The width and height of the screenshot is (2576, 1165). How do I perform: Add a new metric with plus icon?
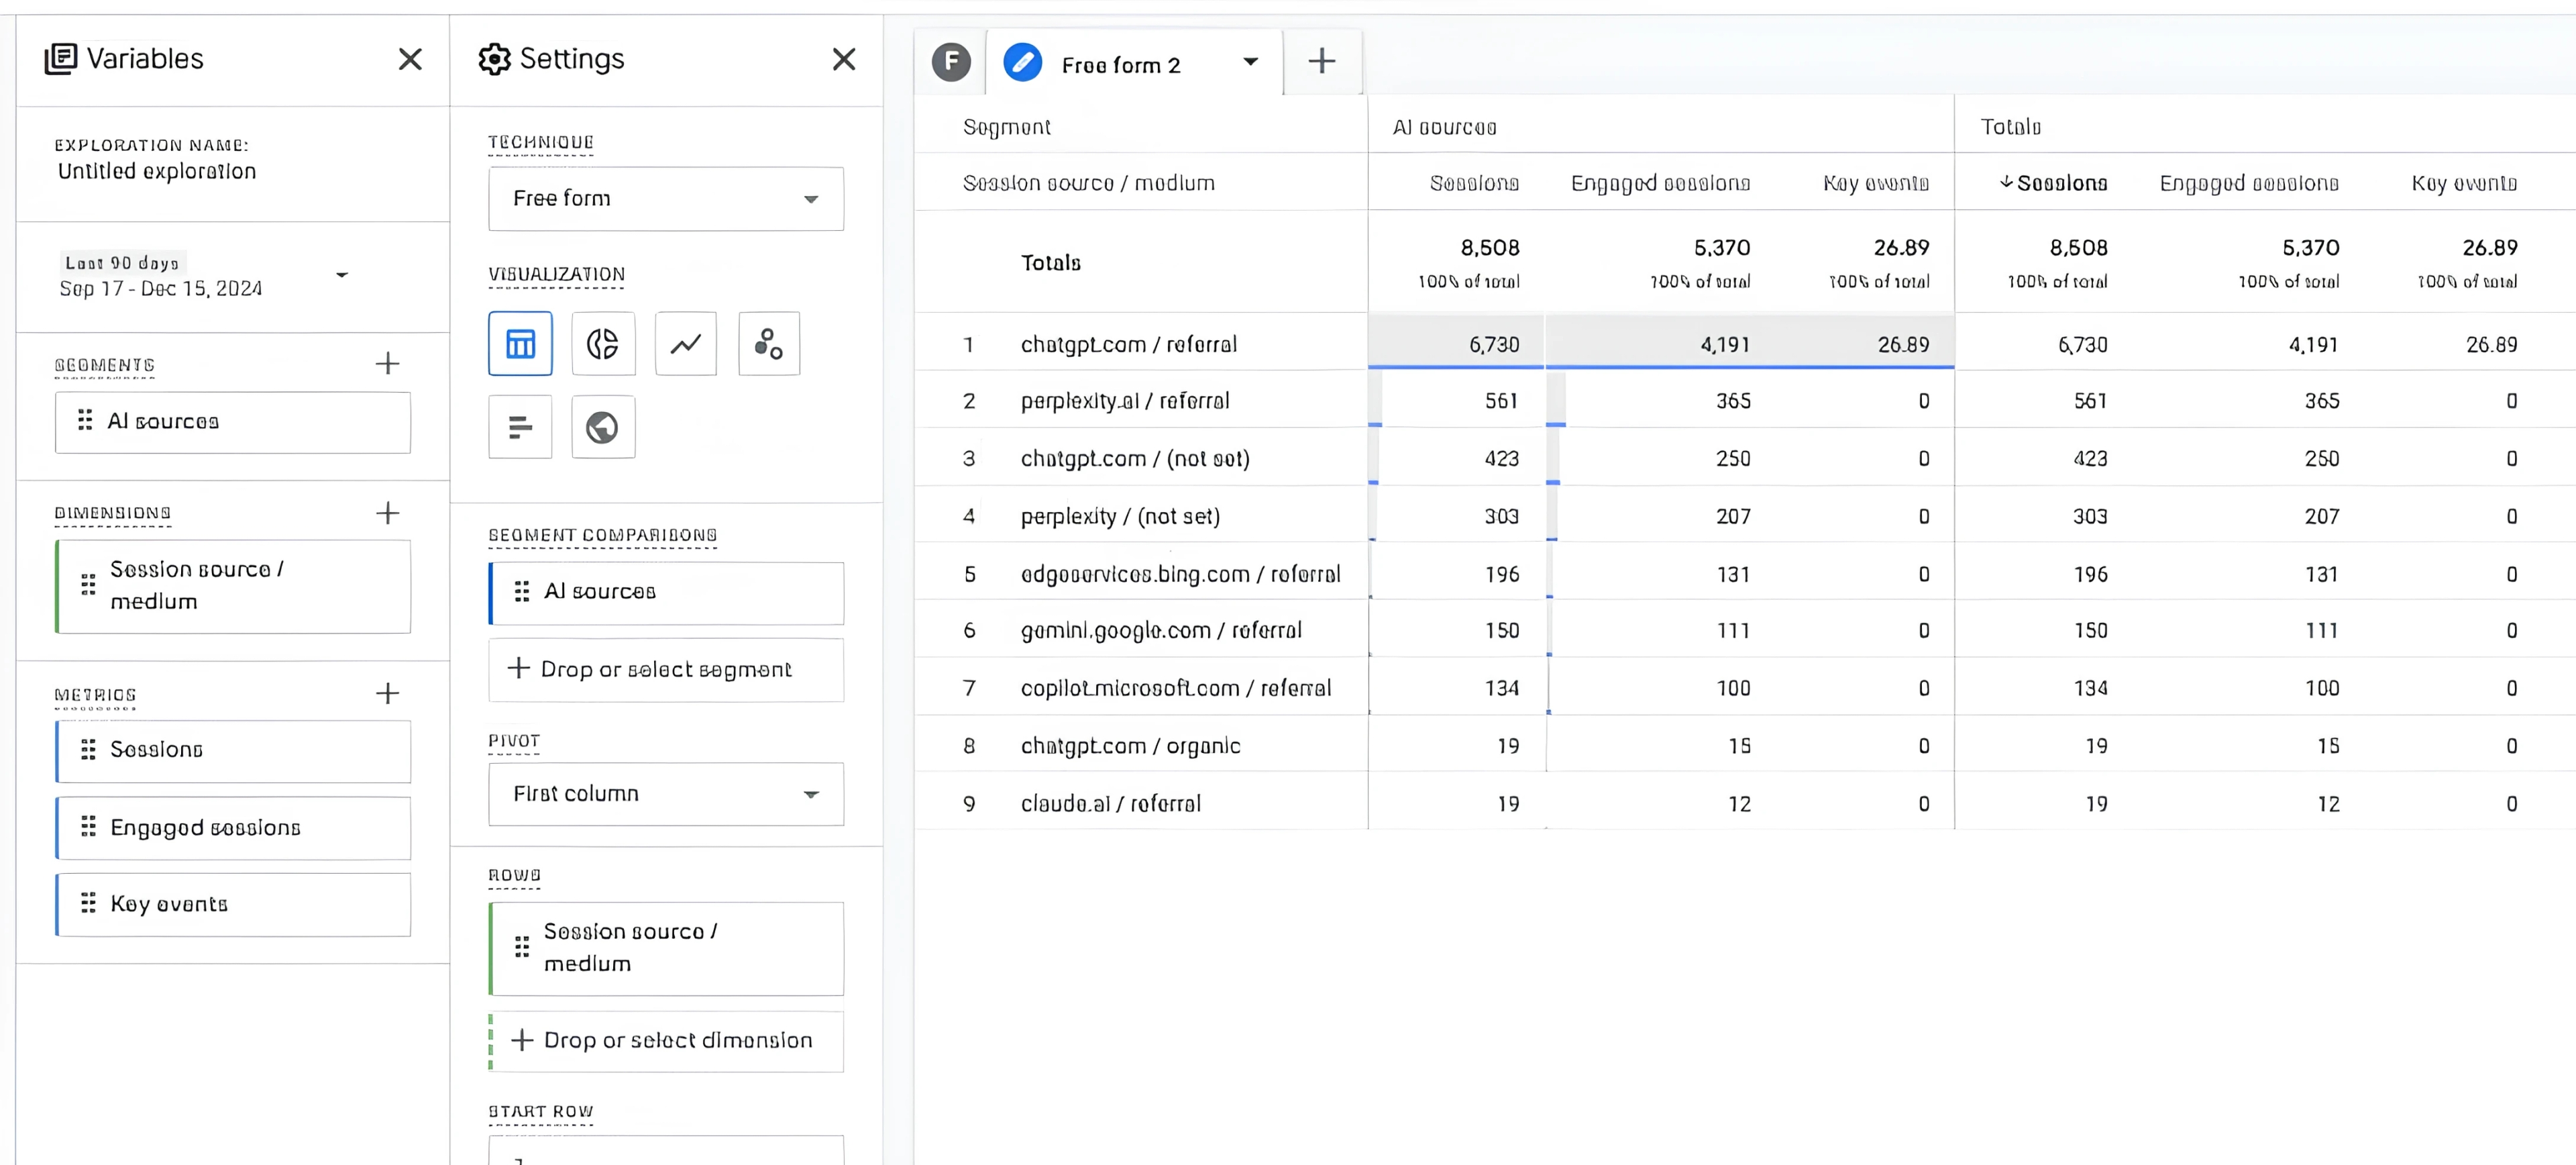[x=388, y=693]
